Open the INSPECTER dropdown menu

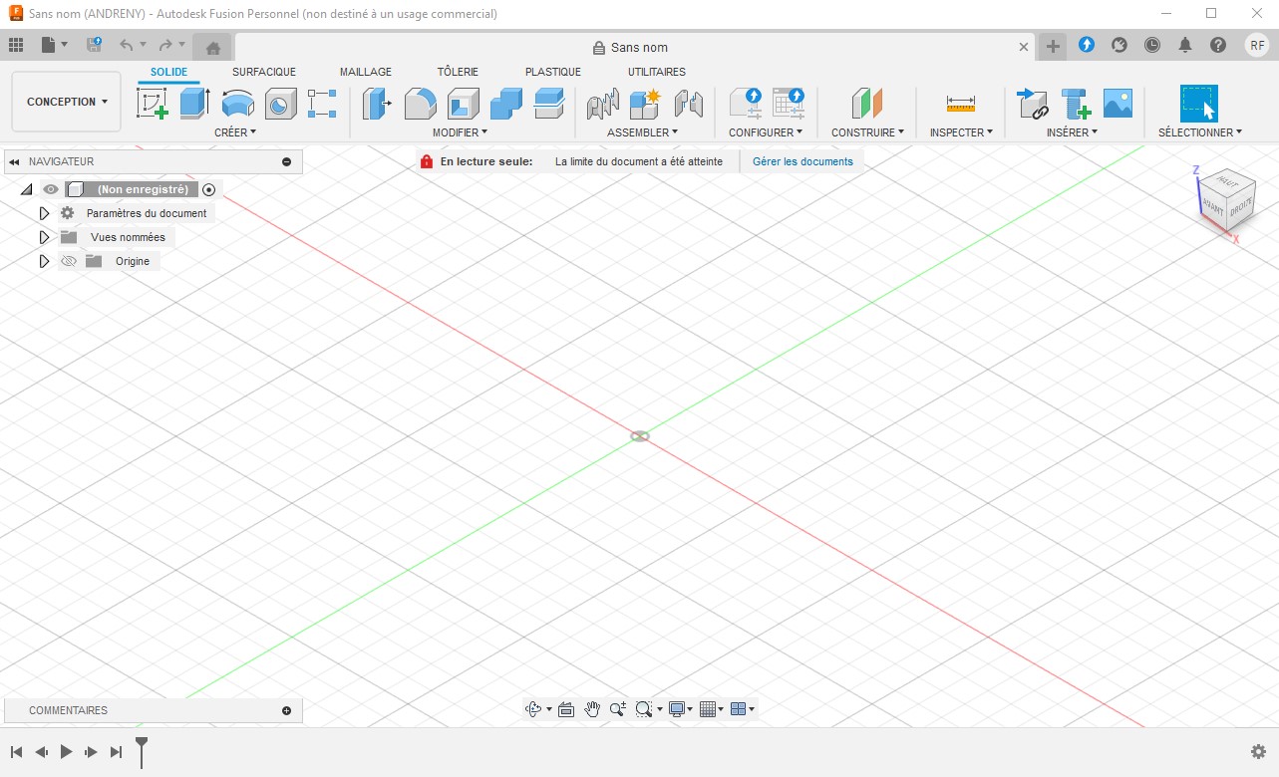pyautogui.click(x=961, y=132)
